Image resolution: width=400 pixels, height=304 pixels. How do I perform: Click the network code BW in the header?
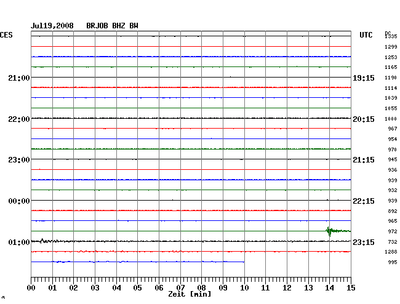point(134,26)
